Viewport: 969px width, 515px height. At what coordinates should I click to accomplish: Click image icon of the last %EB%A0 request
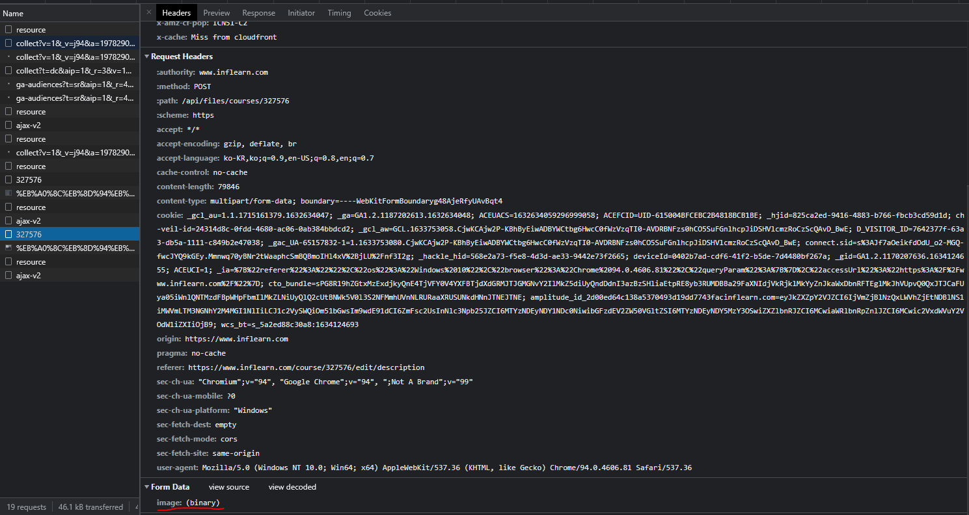point(8,248)
